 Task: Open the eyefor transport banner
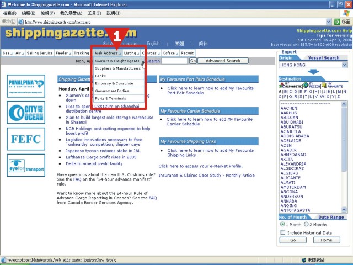[26, 166]
